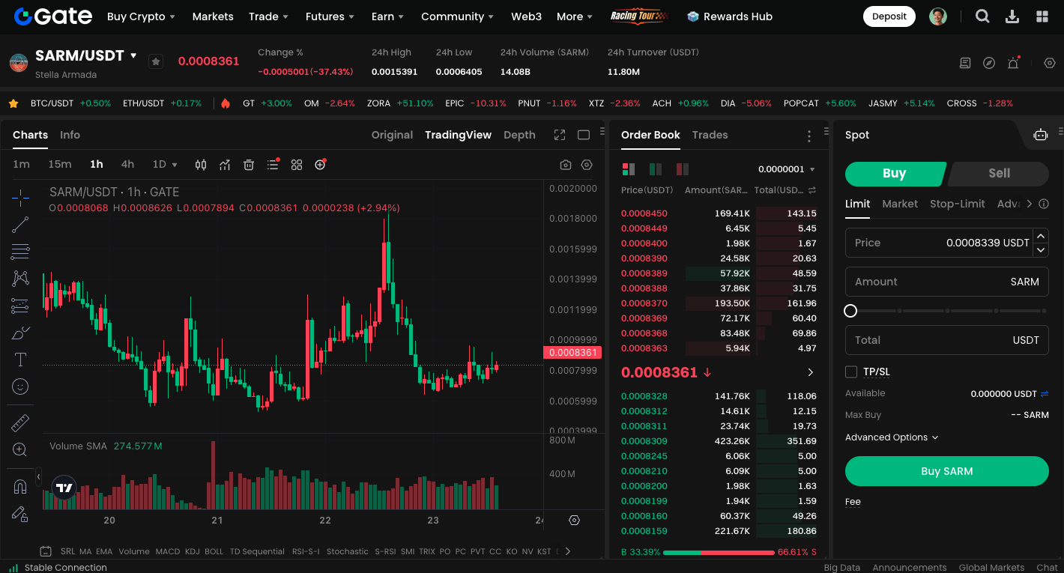Select the crosshair cursor tool
The image size is (1064, 573).
pos(20,197)
